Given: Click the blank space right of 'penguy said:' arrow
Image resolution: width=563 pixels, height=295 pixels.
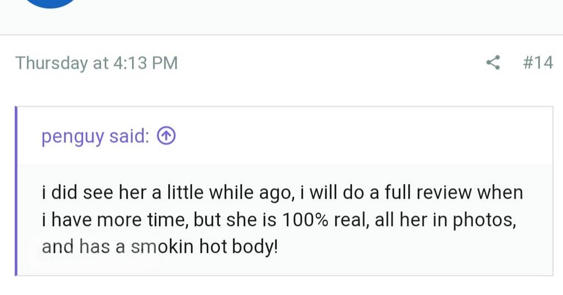Looking at the screenshot, I should 357,136.
